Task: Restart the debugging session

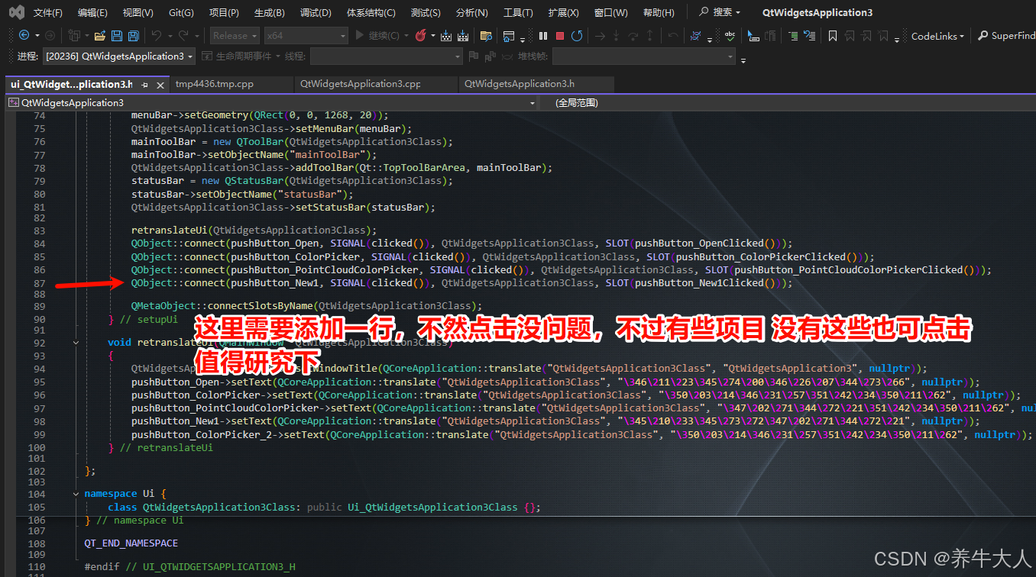Action: 577,36
